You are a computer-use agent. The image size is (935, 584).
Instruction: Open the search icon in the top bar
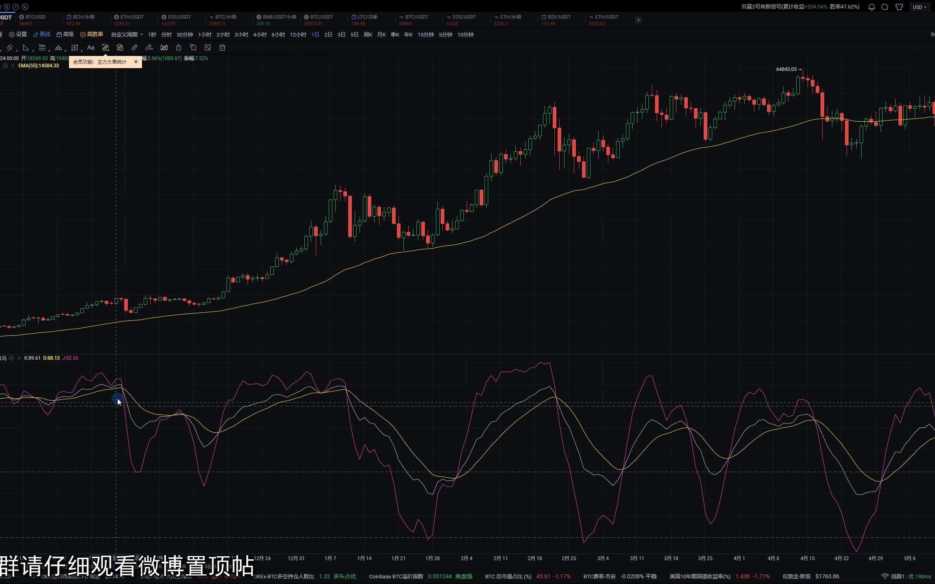click(x=885, y=7)
